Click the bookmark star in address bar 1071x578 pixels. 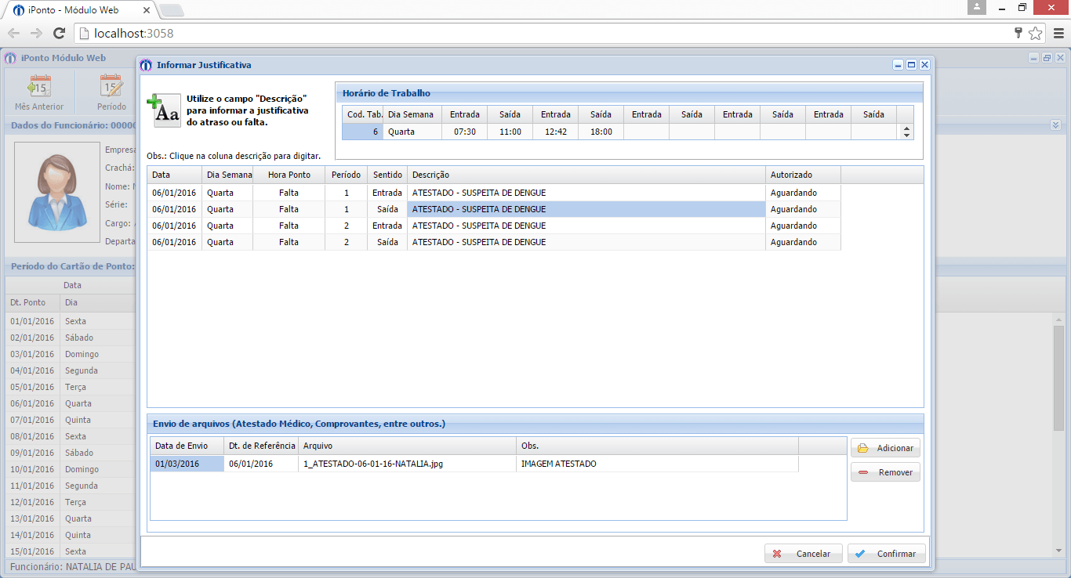(1036, 34)
